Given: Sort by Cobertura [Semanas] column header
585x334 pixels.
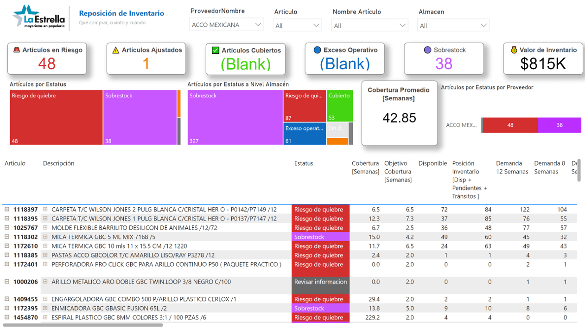Looking at the screenshot, I should tap(365, 167).
